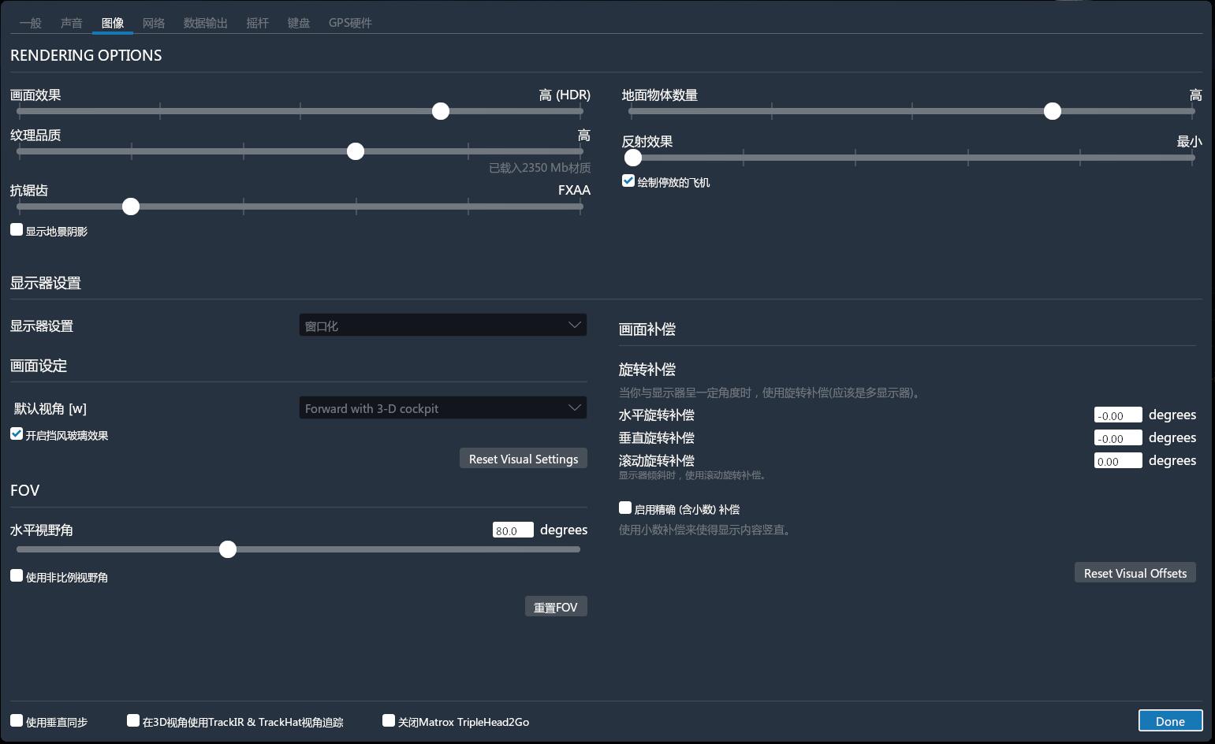
Task: Click the 高 (HDR) value label
Action: pyautogui.click(x=565, y=95)
